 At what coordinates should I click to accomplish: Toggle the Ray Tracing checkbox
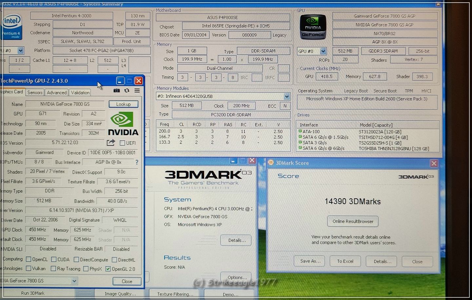pyautogui.click(x=53, y=268)
